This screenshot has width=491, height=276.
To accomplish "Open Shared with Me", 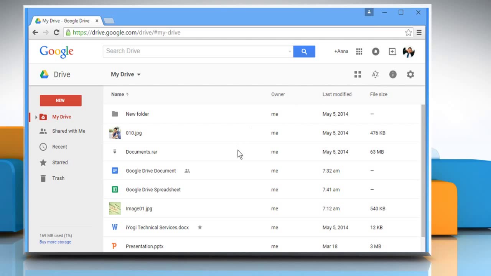I will click(69, 131).
